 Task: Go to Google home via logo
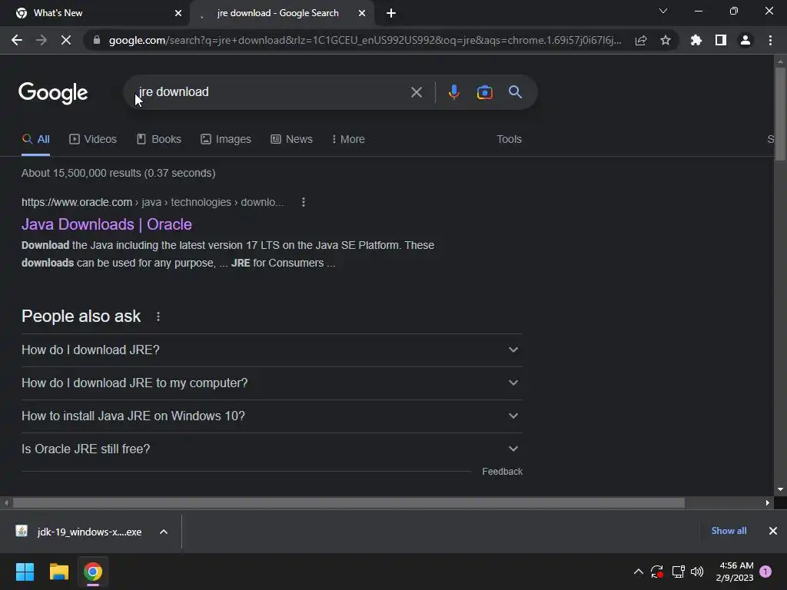(x=53, y=93)
